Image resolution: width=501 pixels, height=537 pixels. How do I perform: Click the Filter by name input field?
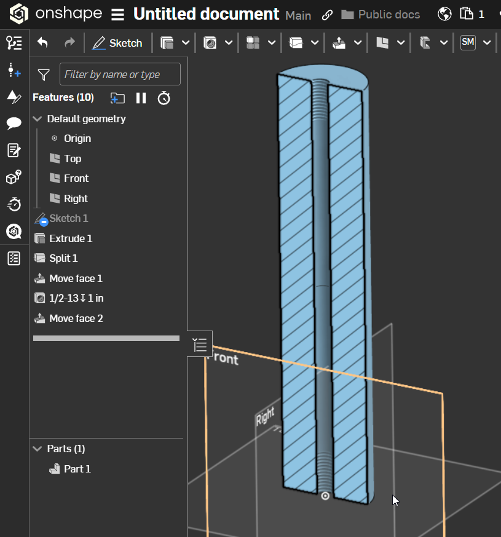pyautogui.click(x=120, y=74)
